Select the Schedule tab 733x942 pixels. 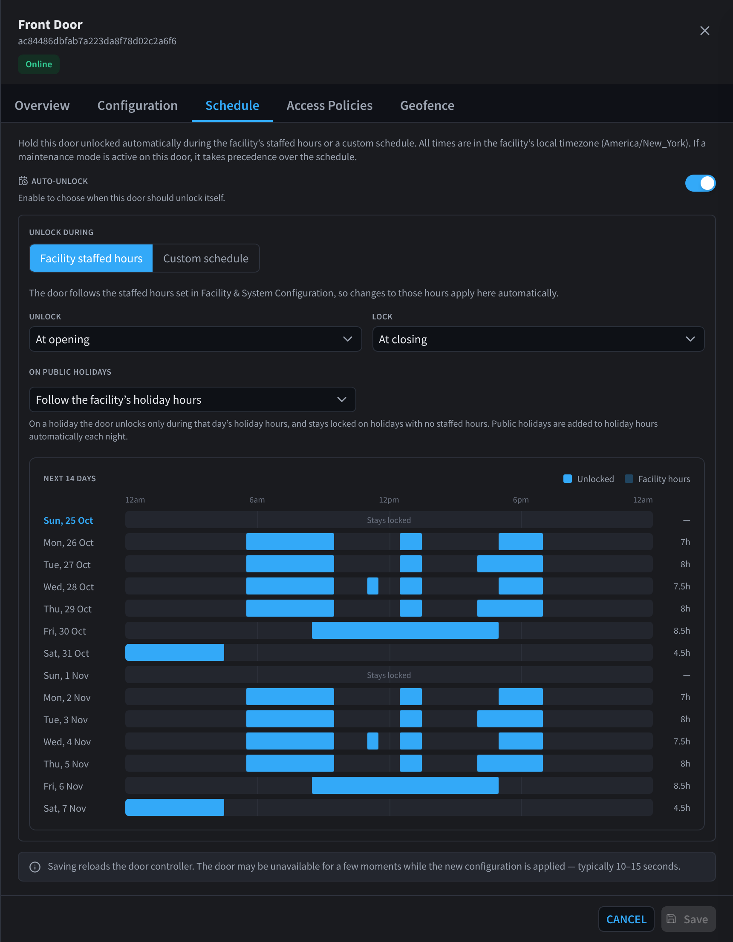tap(232, 105)
